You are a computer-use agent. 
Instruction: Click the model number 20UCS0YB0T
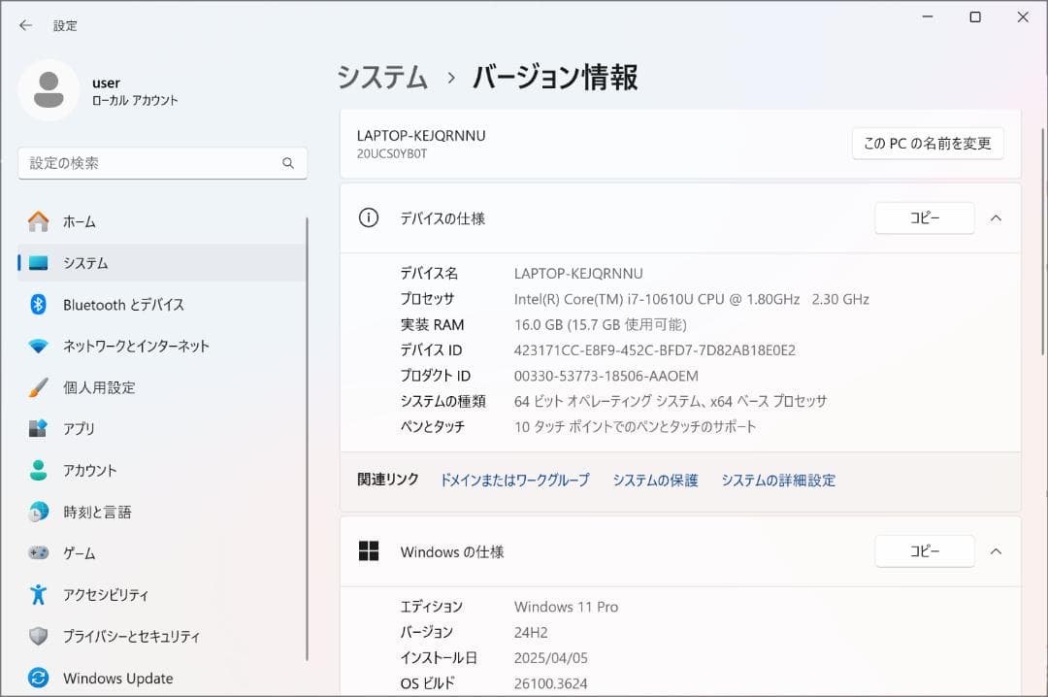tap(392, 153)
